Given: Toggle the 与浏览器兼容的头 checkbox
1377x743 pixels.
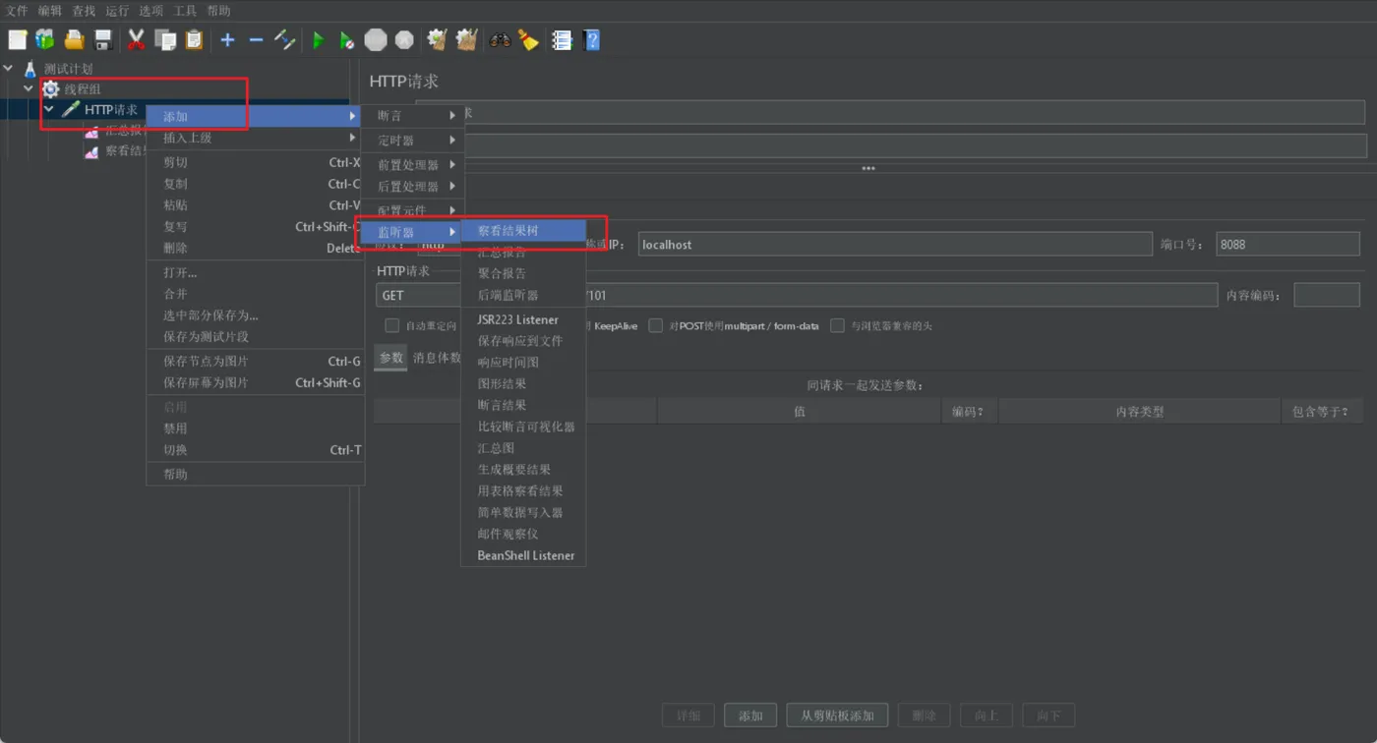Looking at the screenshot, I should point(837,325).
